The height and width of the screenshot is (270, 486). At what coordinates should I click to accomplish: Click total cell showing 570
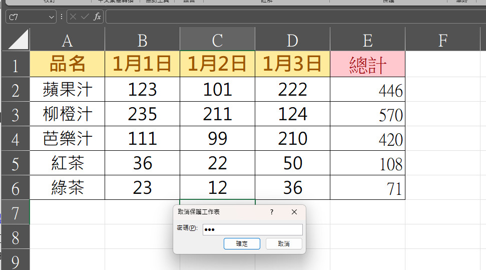(x=367, y=114)
